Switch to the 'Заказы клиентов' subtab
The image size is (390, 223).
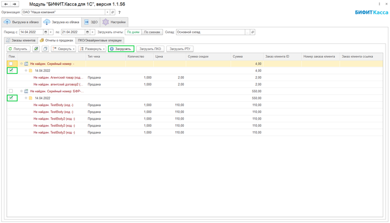click(21, 40)
